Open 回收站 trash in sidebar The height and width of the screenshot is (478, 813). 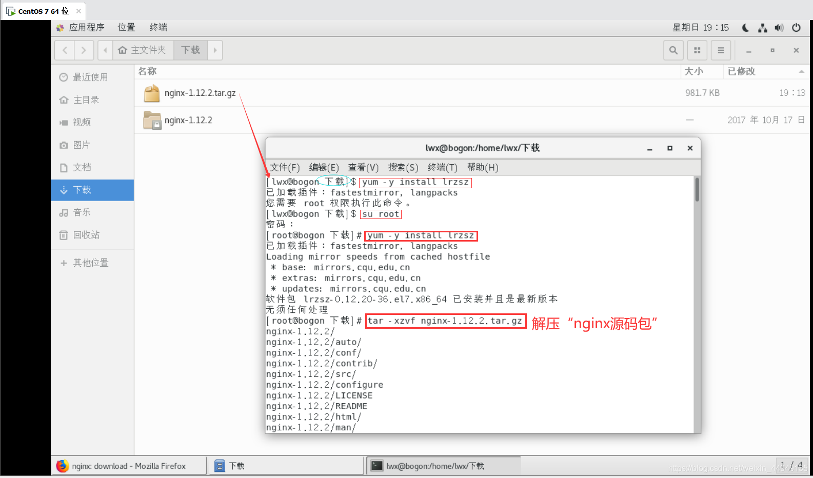92,235
